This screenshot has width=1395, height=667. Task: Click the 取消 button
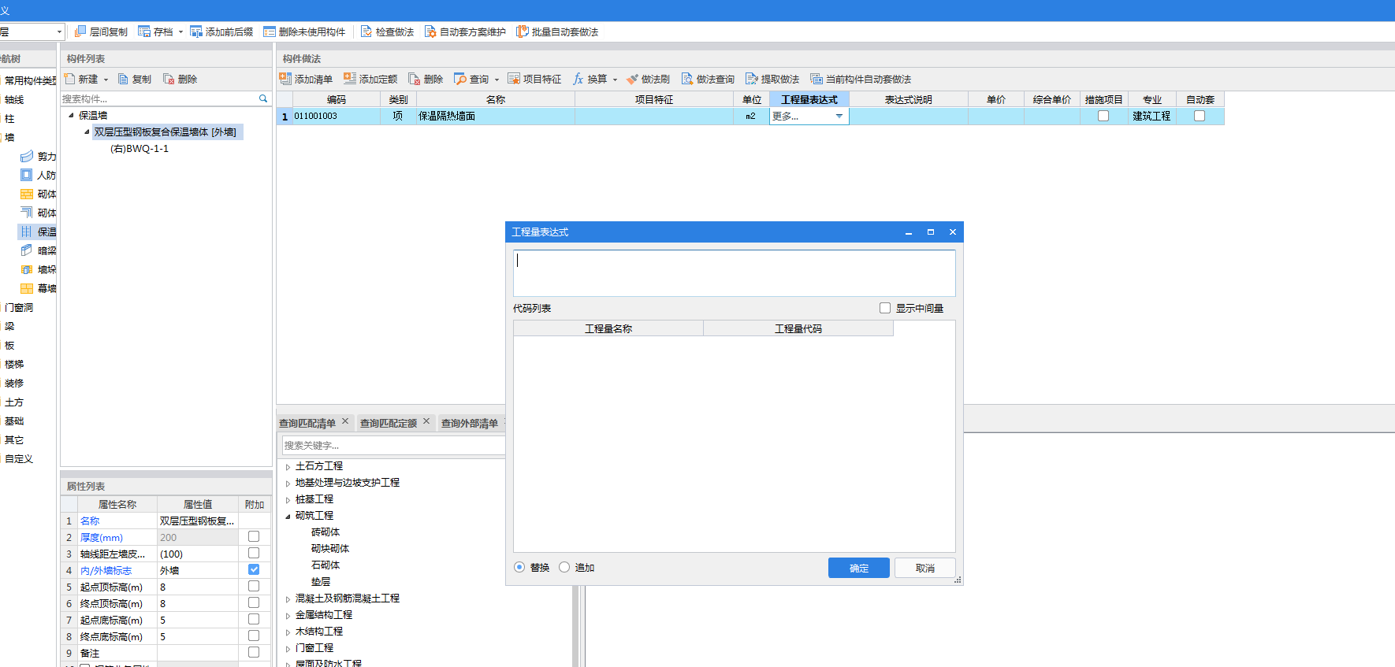[x=925, y=568]
